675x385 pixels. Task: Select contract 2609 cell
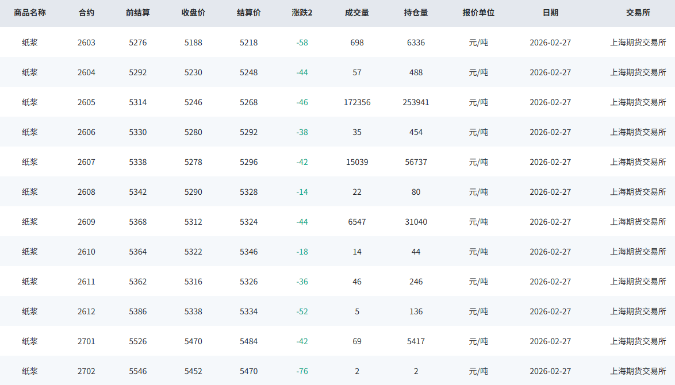(x=86, y=222)
